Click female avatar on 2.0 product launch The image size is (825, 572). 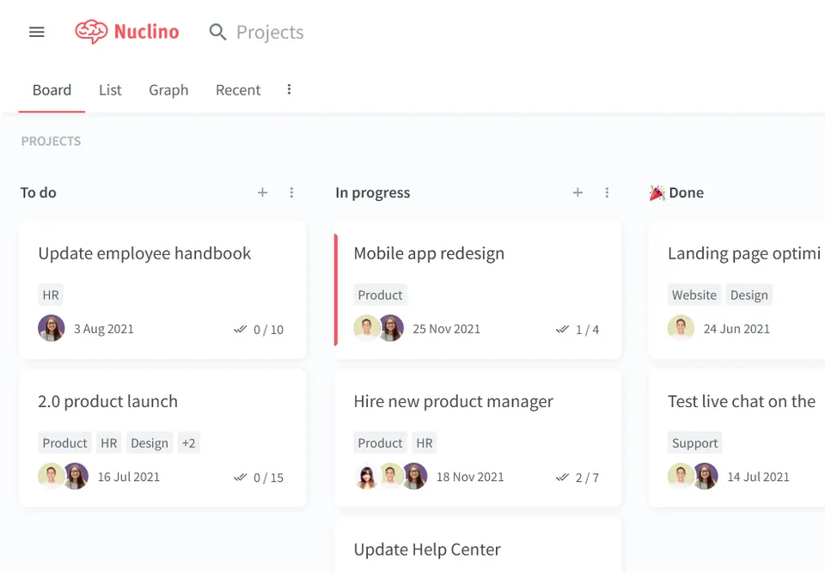pos(76,477)
